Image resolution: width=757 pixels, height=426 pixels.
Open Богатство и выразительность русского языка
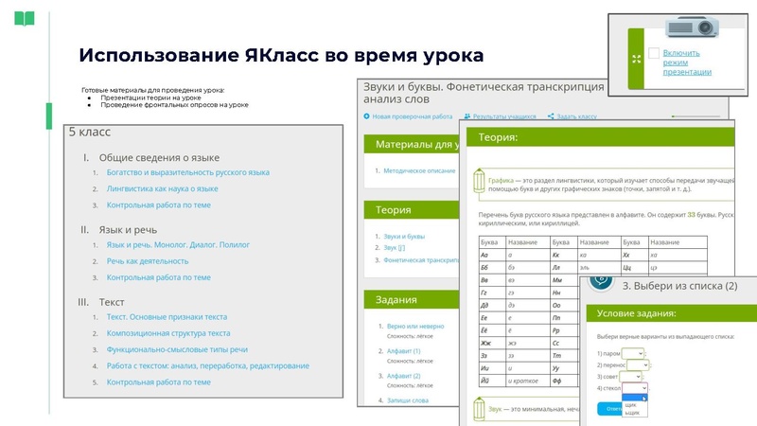[187, 172]
